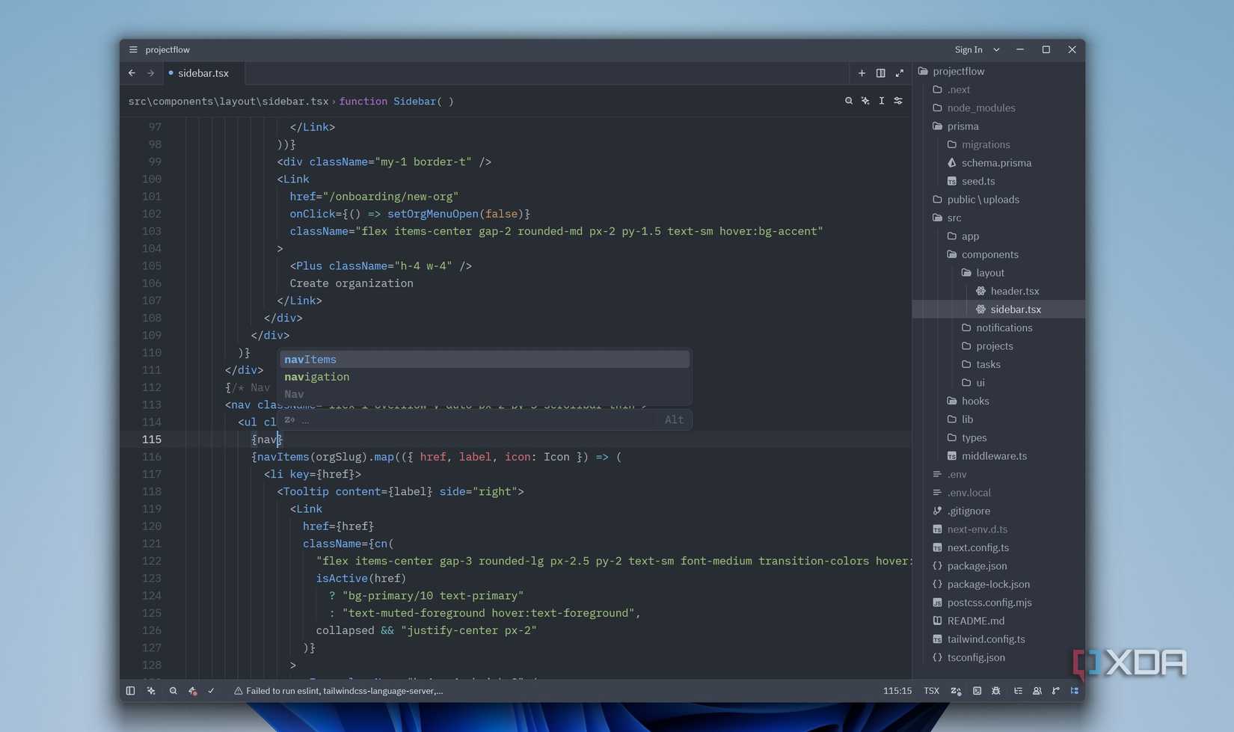
Task: Select the navItems completion
Action: (x=485, y=360)
